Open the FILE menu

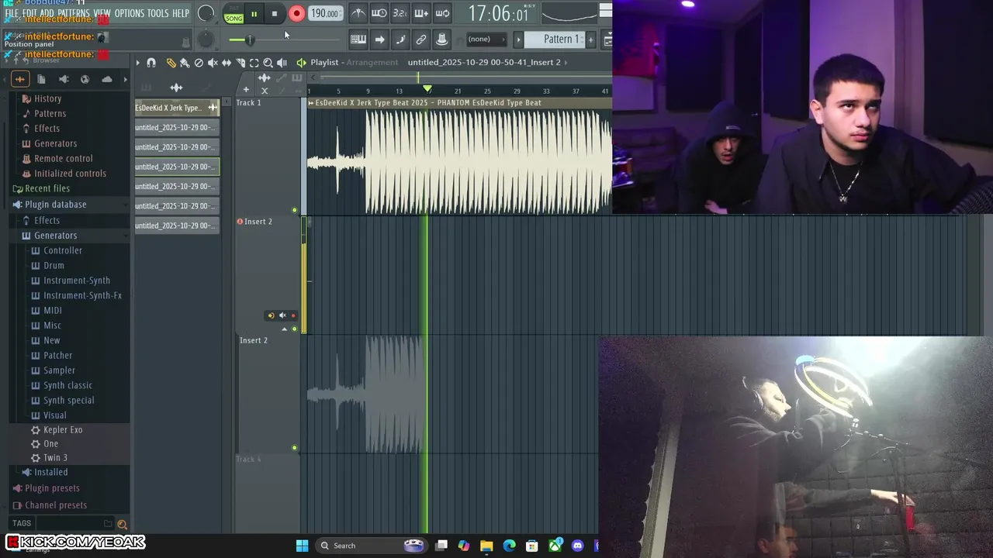pos(12,13)
